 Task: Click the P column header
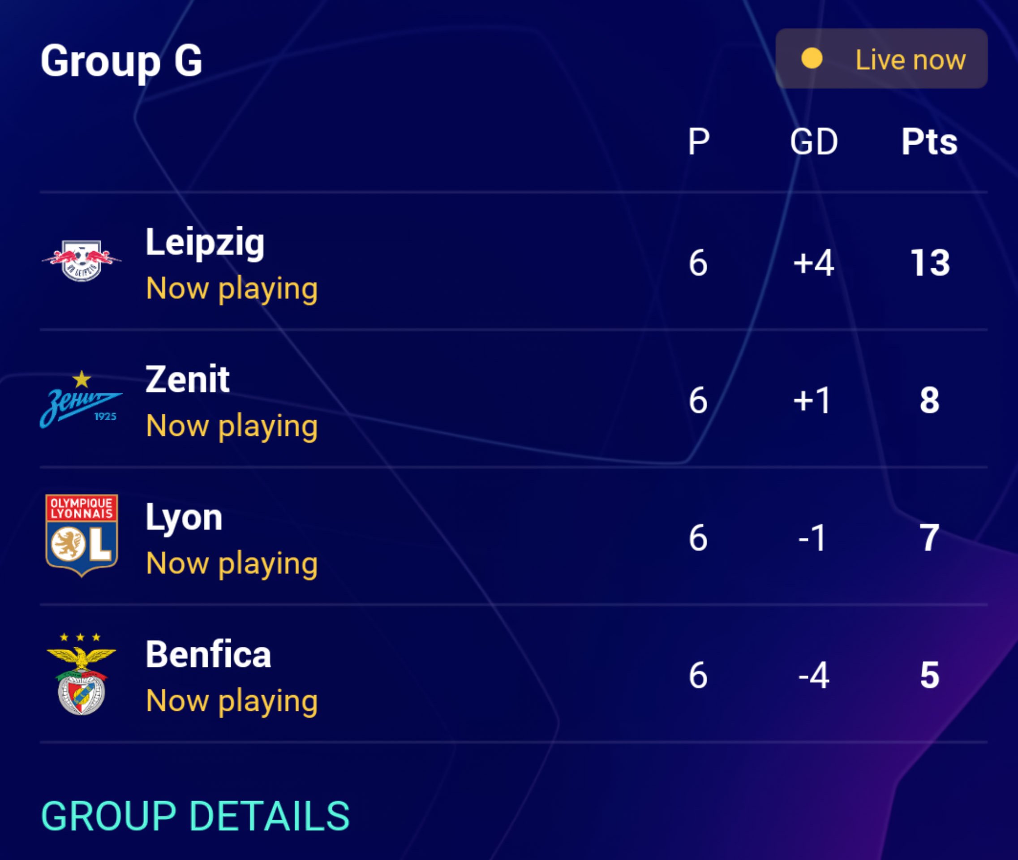(698, 142)
